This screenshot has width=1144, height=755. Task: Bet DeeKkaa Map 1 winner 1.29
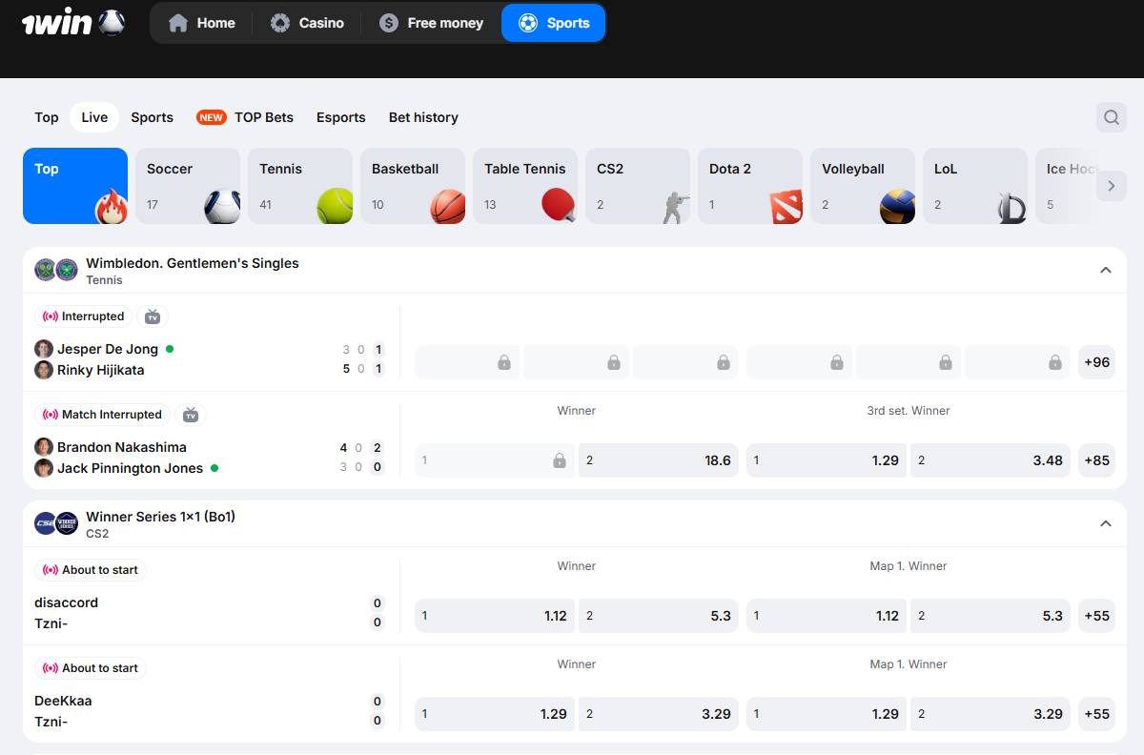[x=827, y=714]
